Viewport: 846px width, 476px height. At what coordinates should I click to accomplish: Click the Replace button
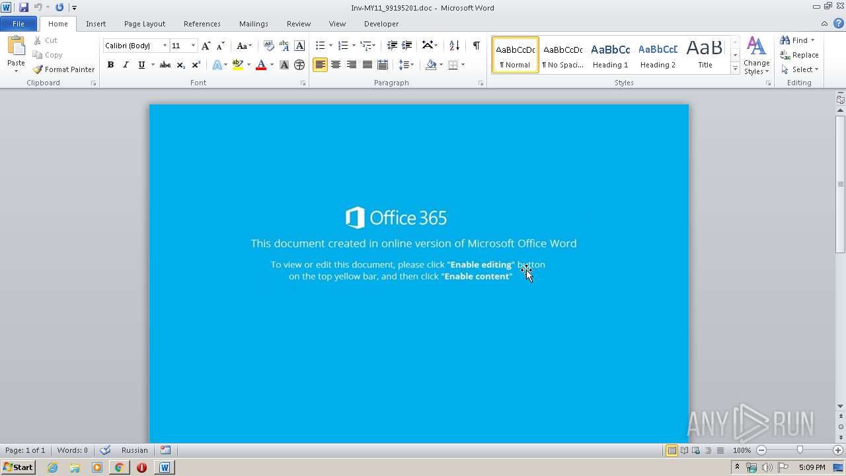800,55
